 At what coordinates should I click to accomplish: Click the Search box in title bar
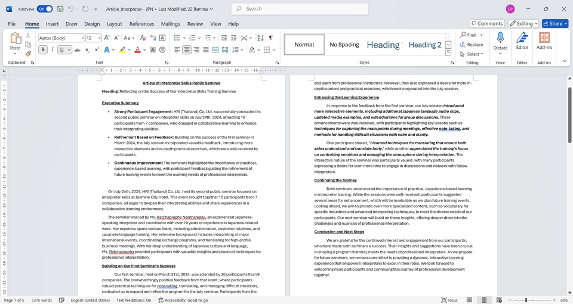[299, 9]
